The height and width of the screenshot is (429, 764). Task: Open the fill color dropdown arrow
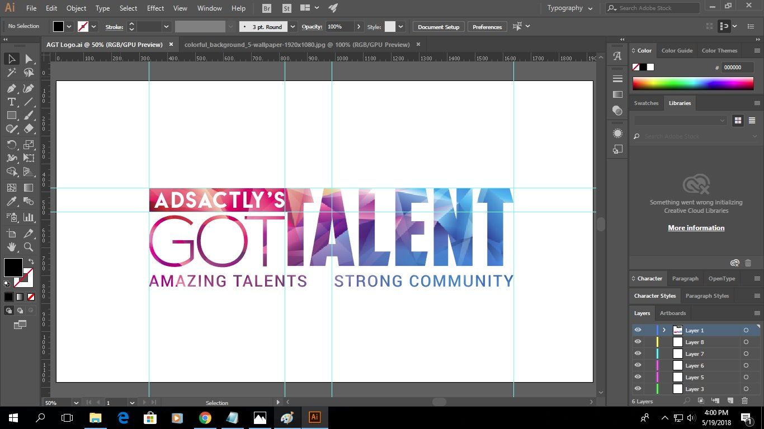tap(69, 26)
